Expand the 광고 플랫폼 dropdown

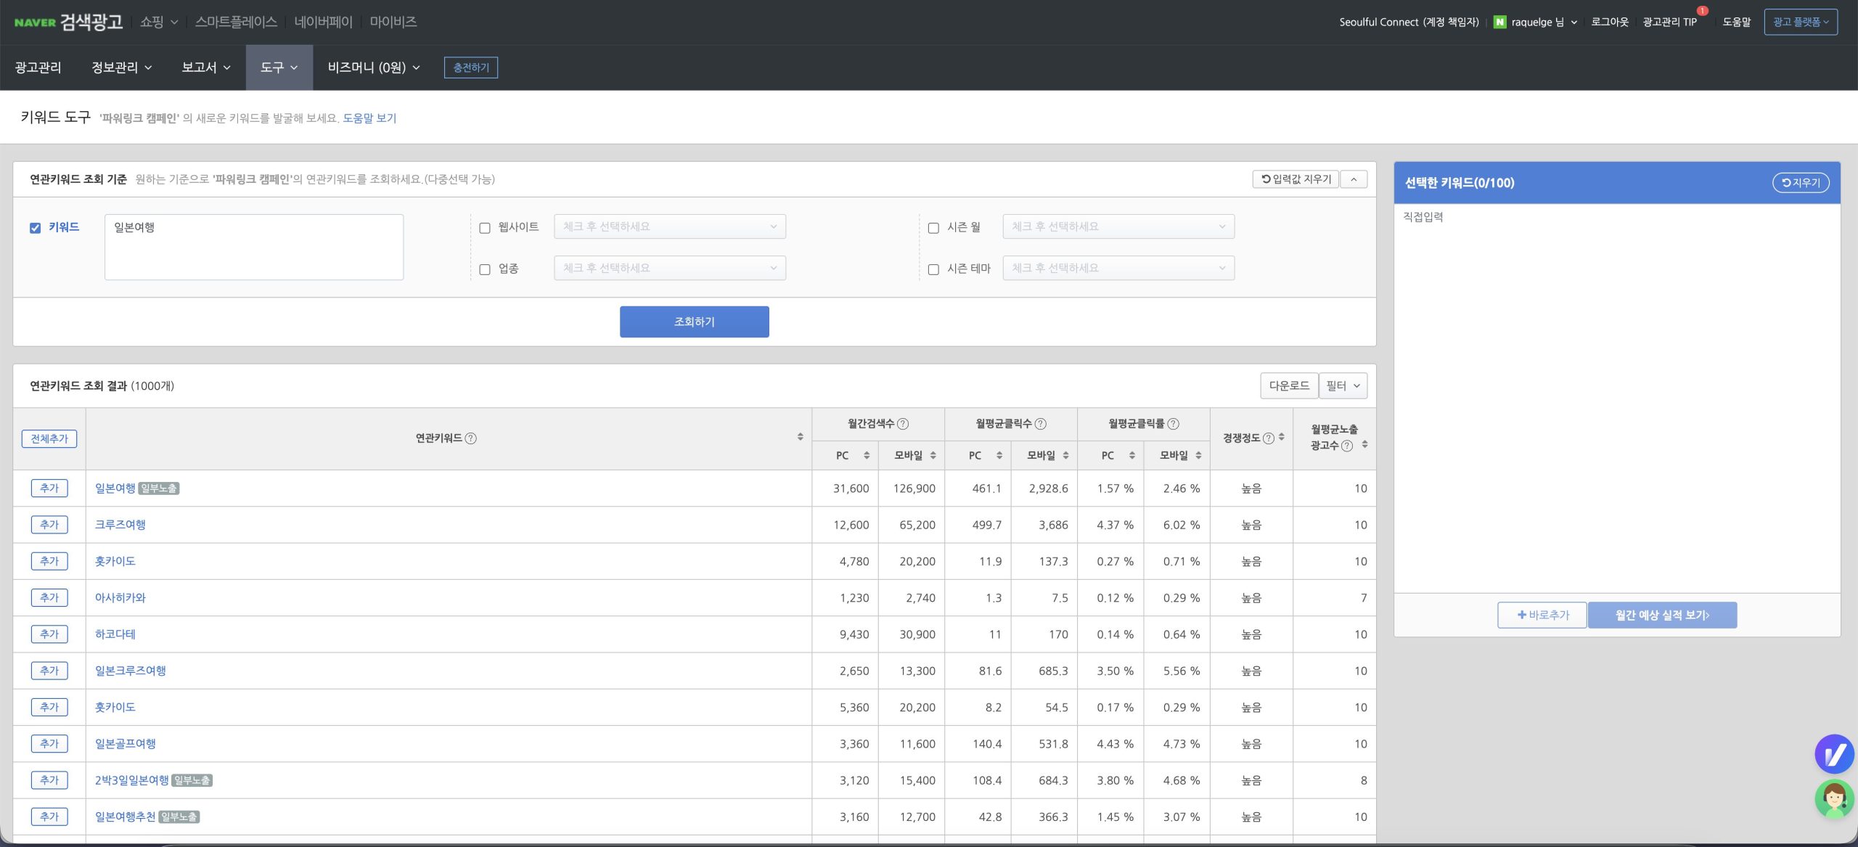[x=1800, y=22]
